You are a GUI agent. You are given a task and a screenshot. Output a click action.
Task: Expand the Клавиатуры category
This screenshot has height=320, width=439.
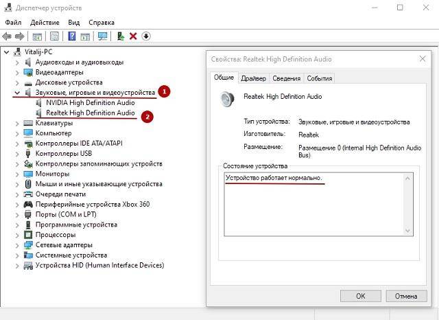(x=16, y=123)
